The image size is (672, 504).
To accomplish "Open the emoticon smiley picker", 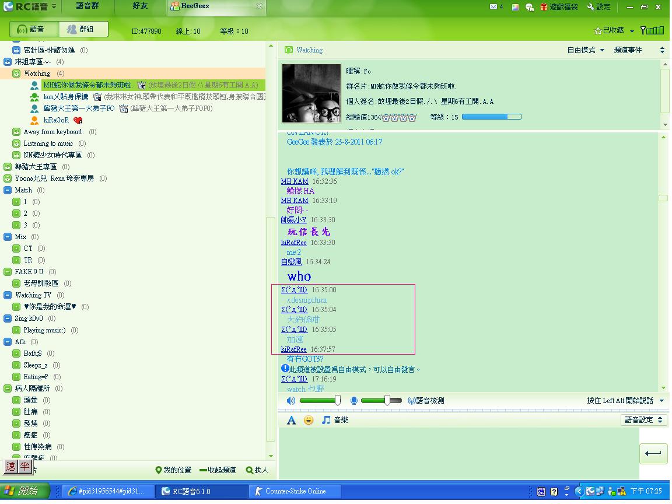I will pos(309,420).
